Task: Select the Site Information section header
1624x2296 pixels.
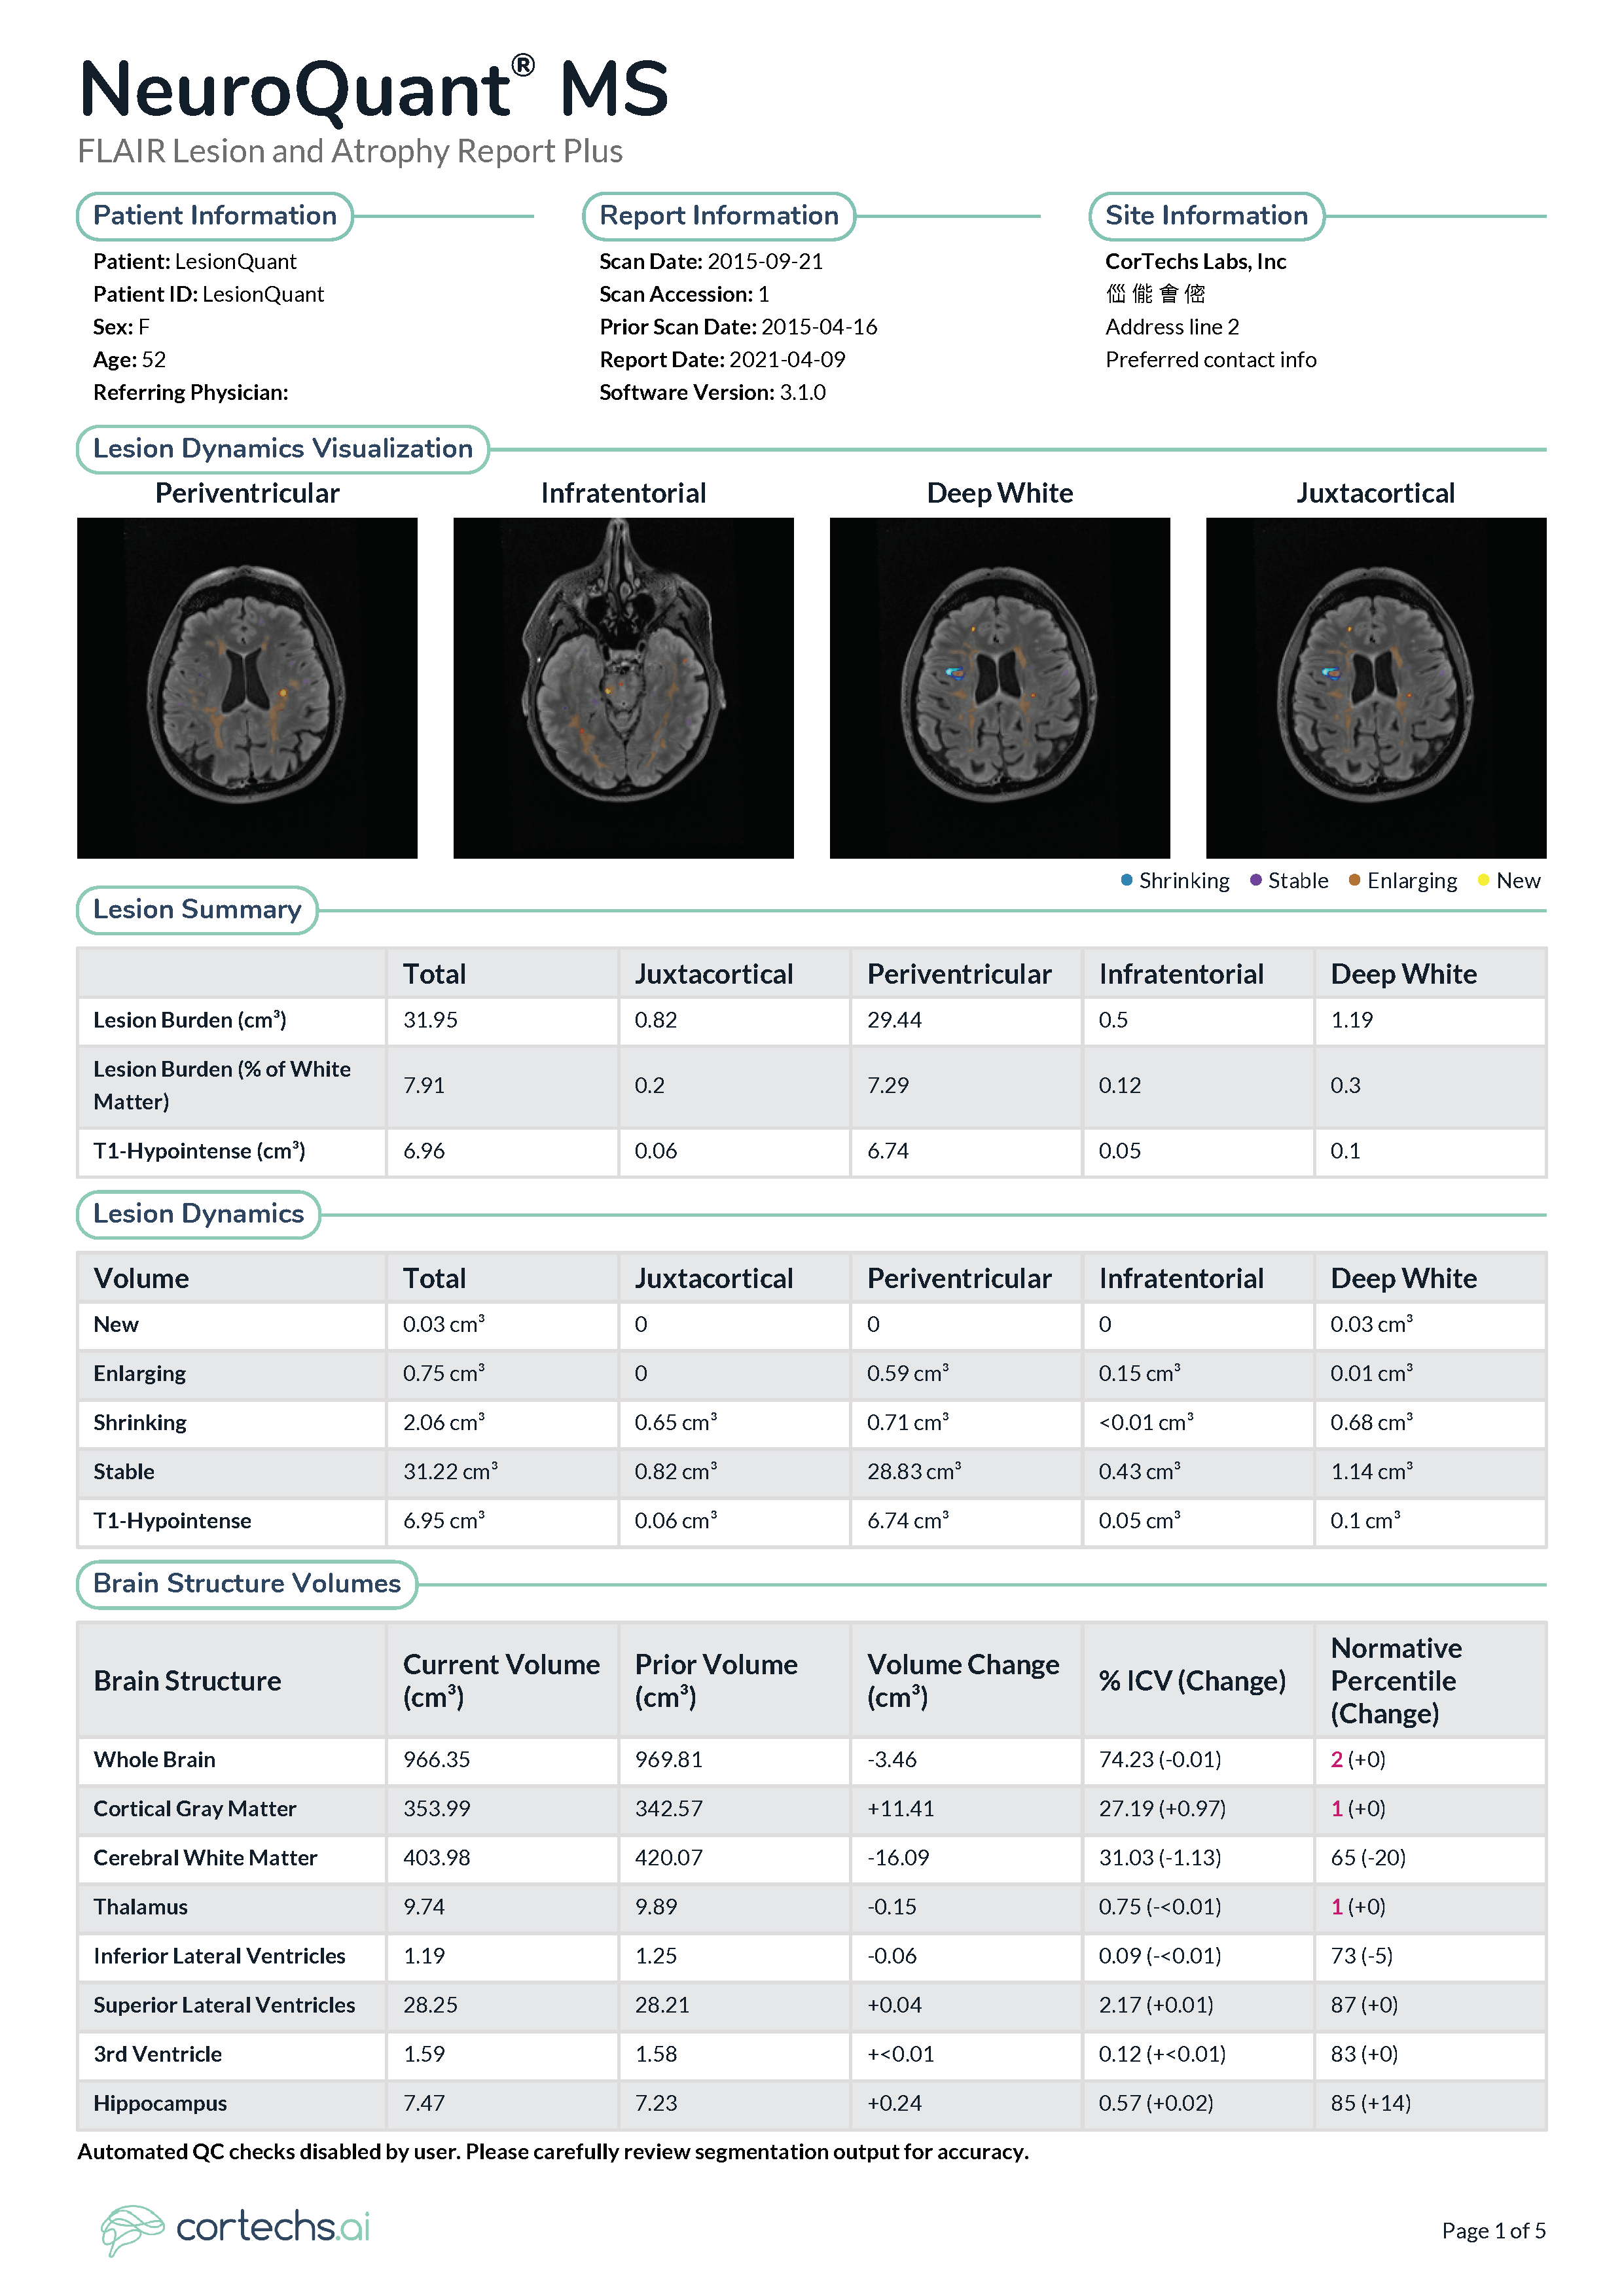Action: pyautogui.click(x=1206, y=216)
